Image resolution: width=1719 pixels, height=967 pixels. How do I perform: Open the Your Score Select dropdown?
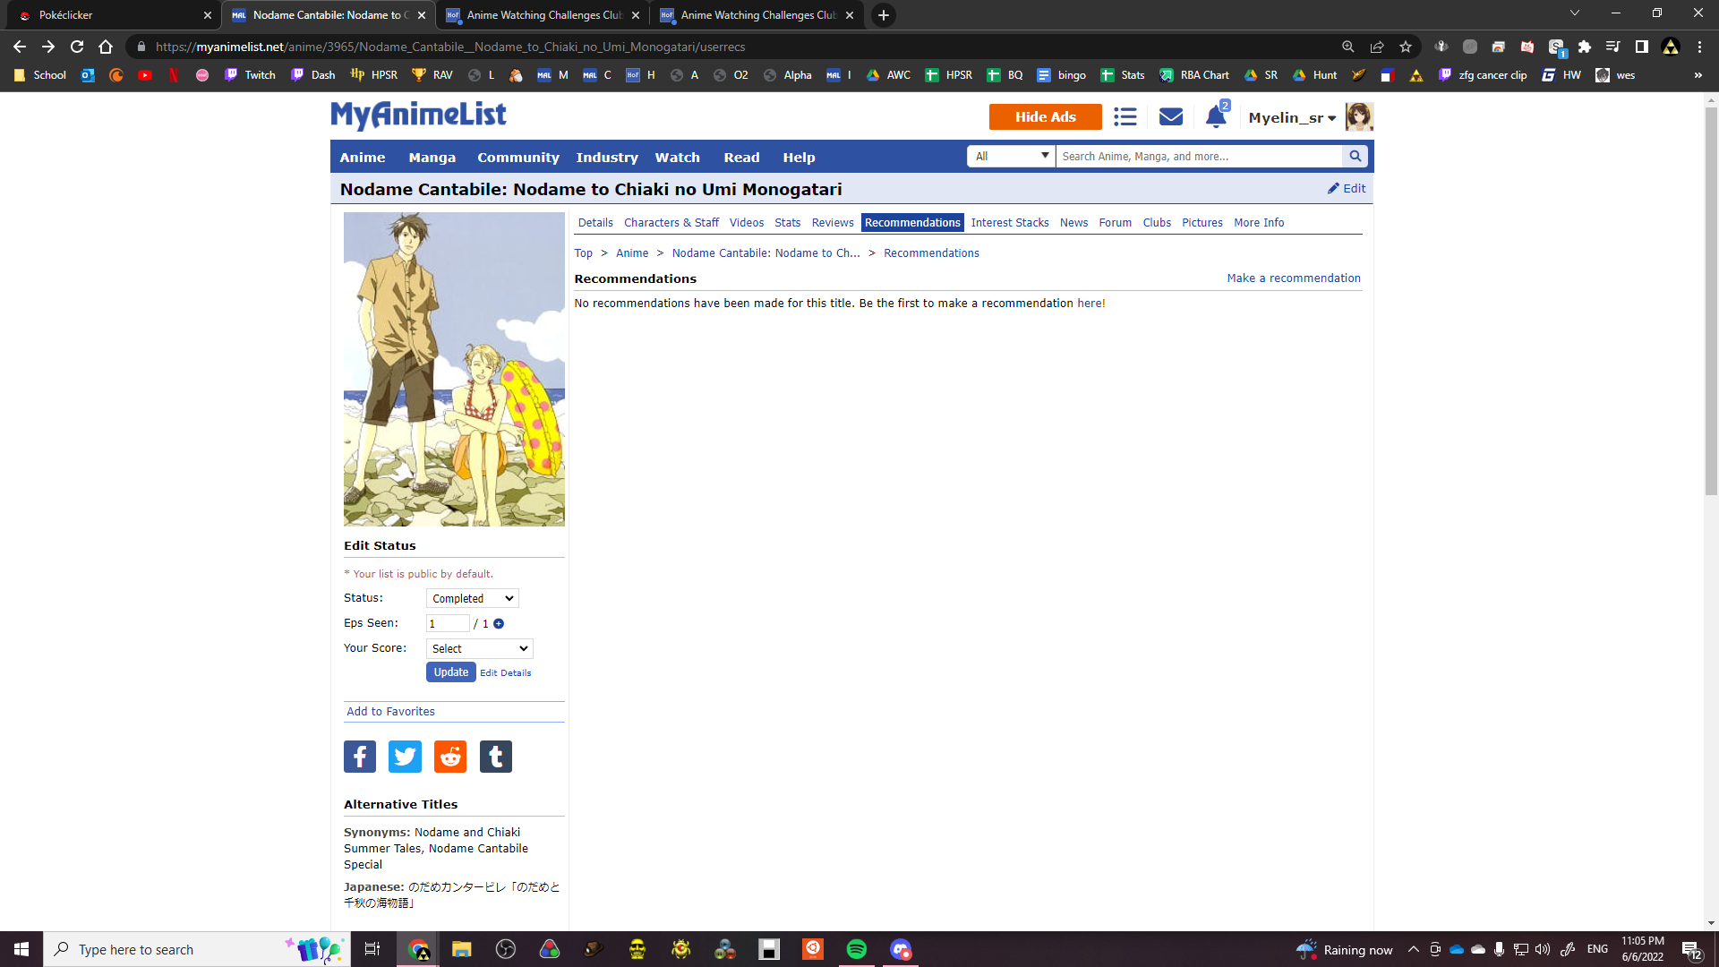click(x=479, y=649)
